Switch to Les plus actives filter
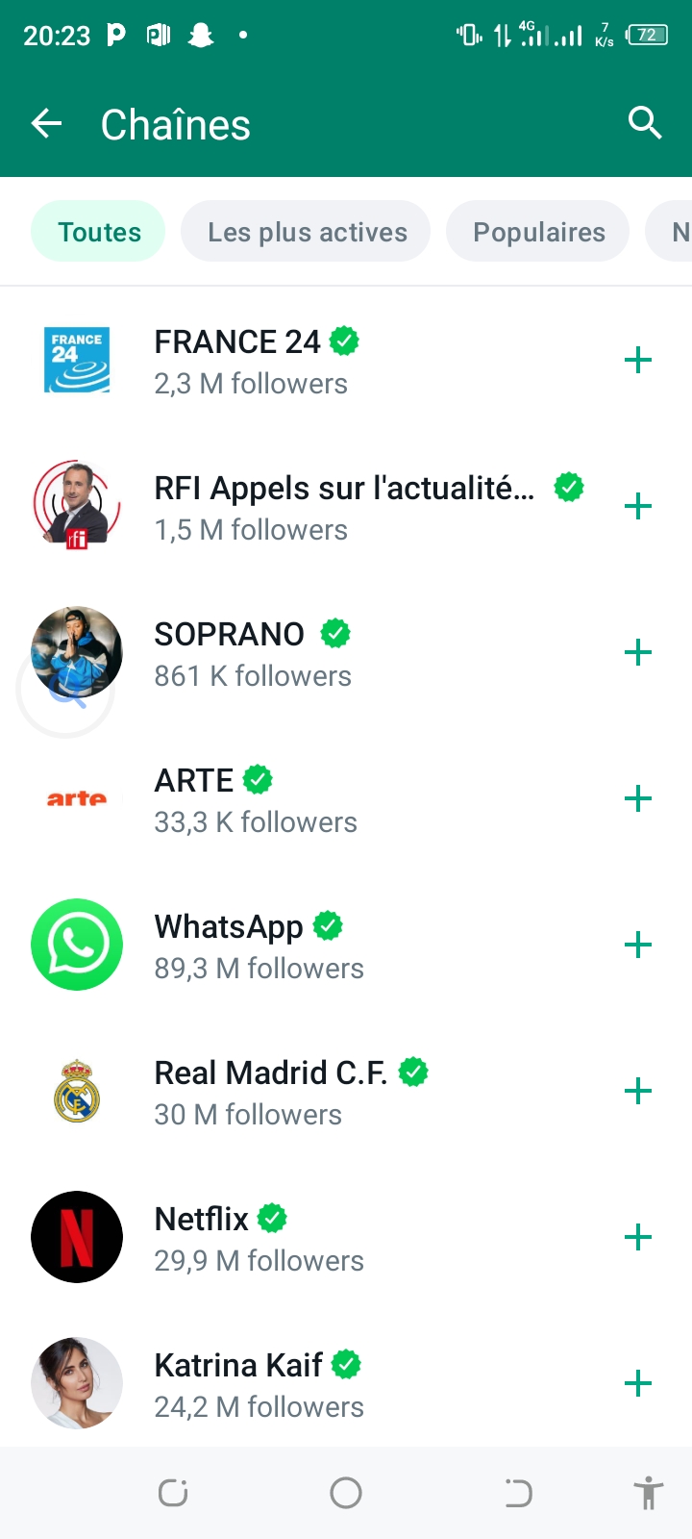 tap(307, 232)
